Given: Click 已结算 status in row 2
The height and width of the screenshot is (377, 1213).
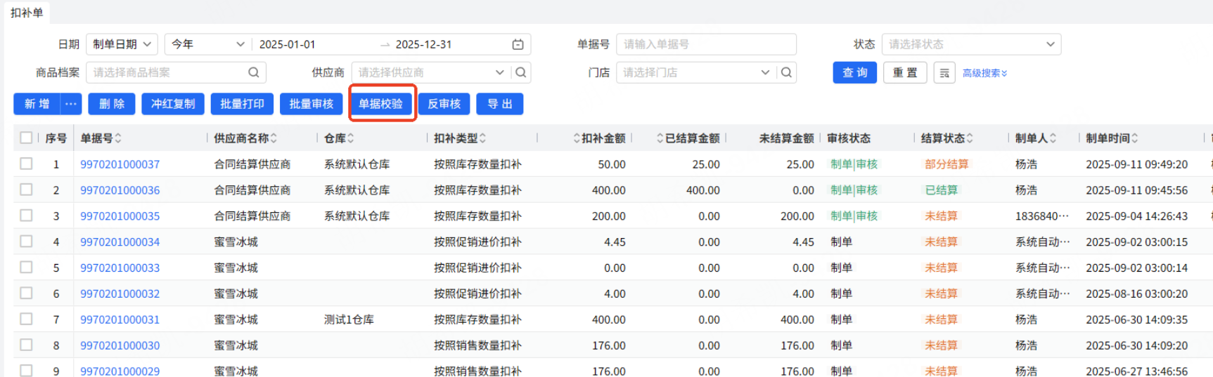Looking at the screenshot, I should (941, 190).
